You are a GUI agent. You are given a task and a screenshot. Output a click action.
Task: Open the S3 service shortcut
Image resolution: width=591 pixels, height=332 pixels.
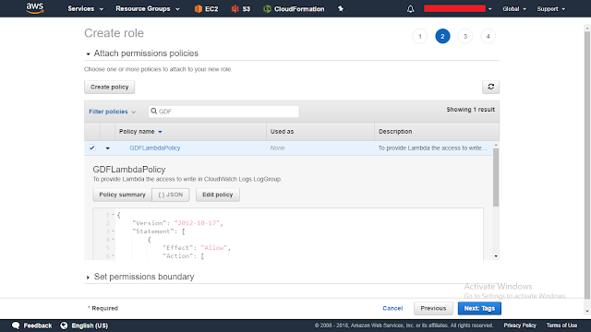click(x=240, y=8)
